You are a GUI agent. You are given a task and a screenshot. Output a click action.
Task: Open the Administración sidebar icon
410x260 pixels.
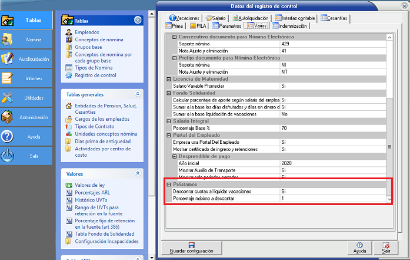pyautogui.click(x=8, y=117)
